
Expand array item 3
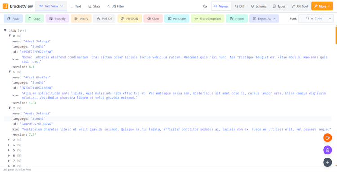click(9, 140)
